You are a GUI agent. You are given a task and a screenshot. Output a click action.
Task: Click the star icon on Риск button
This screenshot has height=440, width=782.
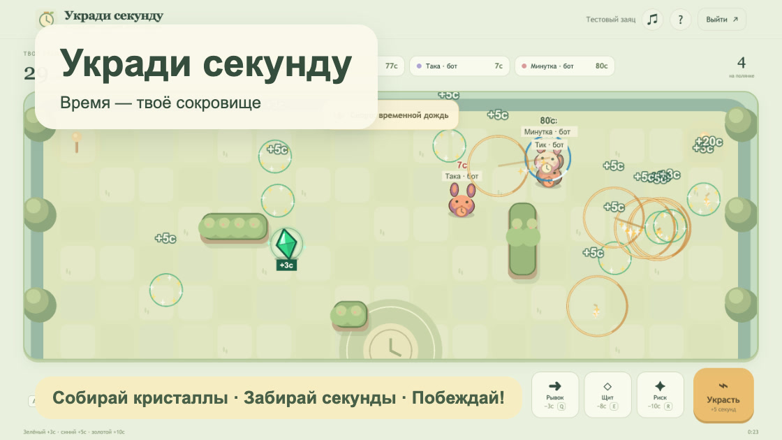tap(661, 386)
